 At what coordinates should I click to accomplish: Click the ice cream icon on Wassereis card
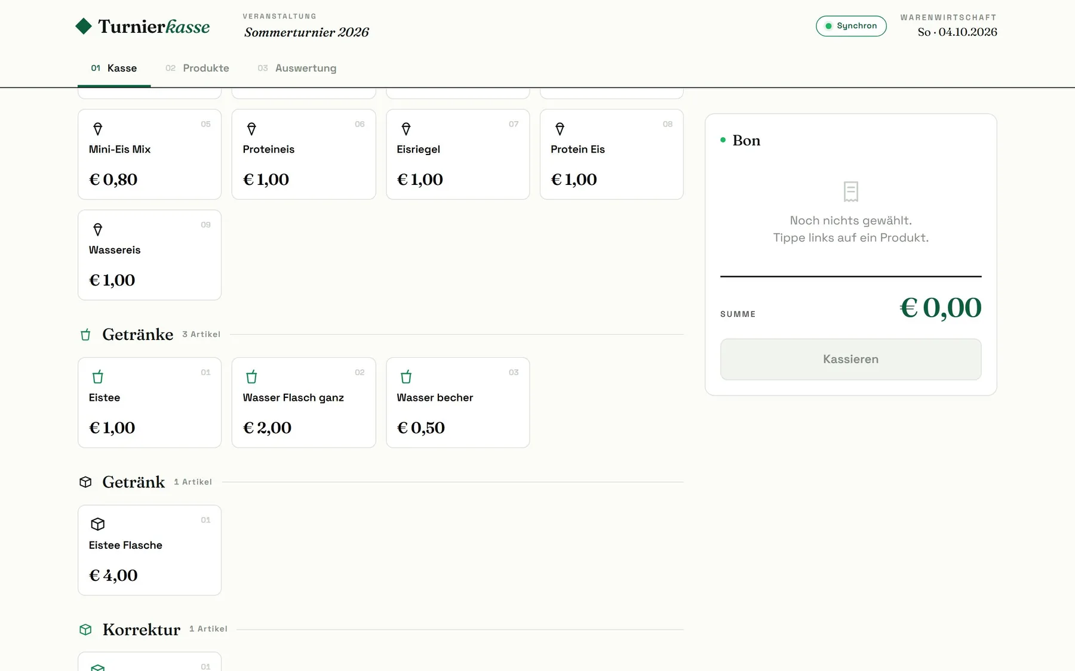[98, 230]
